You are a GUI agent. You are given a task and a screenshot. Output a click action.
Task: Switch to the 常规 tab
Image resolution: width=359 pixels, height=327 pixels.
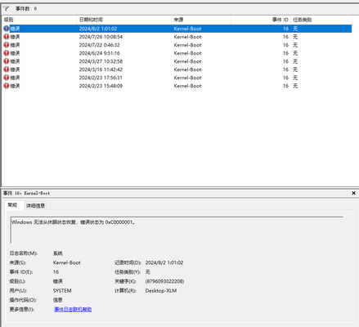12,205
